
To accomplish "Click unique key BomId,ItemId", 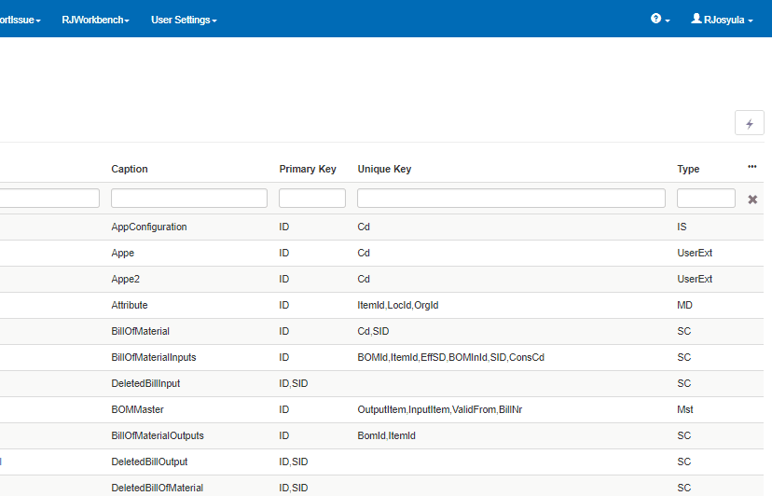I will click(387, 436).
